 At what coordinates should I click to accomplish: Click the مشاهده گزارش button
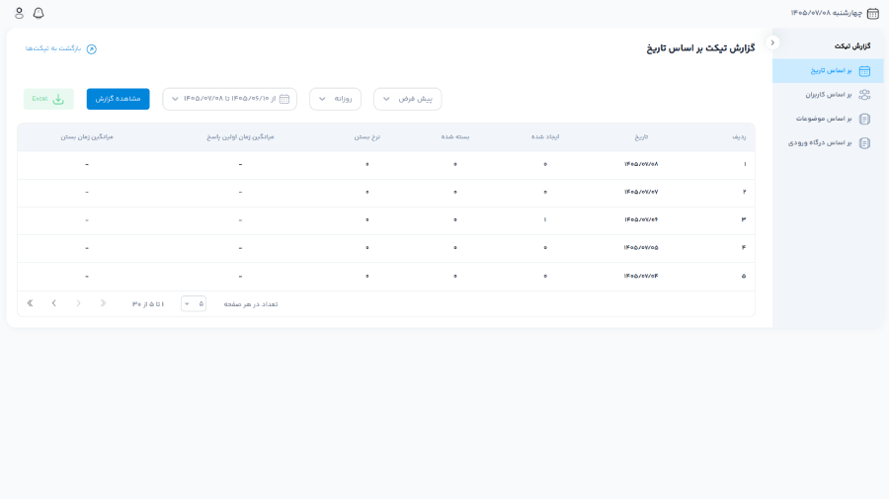click(118, 99)
